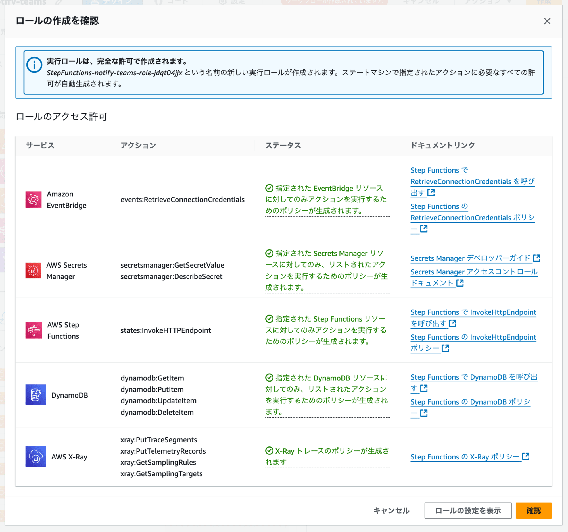Click the orange 確認 button
The image size is (568, 532).
pyautogui.click(x=533, y=510)
